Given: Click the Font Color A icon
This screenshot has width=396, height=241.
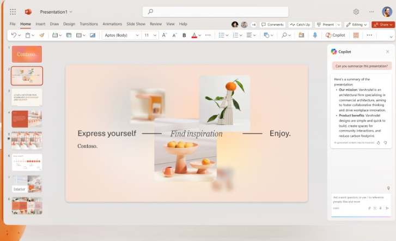Looking at the screenshot, I should coord(194,35).
